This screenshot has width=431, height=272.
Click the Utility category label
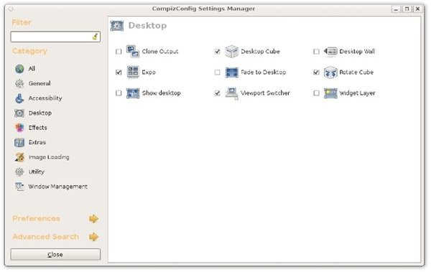click(x=37, y=172)
